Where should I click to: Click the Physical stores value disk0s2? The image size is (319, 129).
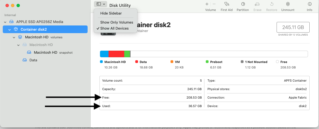pyautogui.click(x=301, y=89)
